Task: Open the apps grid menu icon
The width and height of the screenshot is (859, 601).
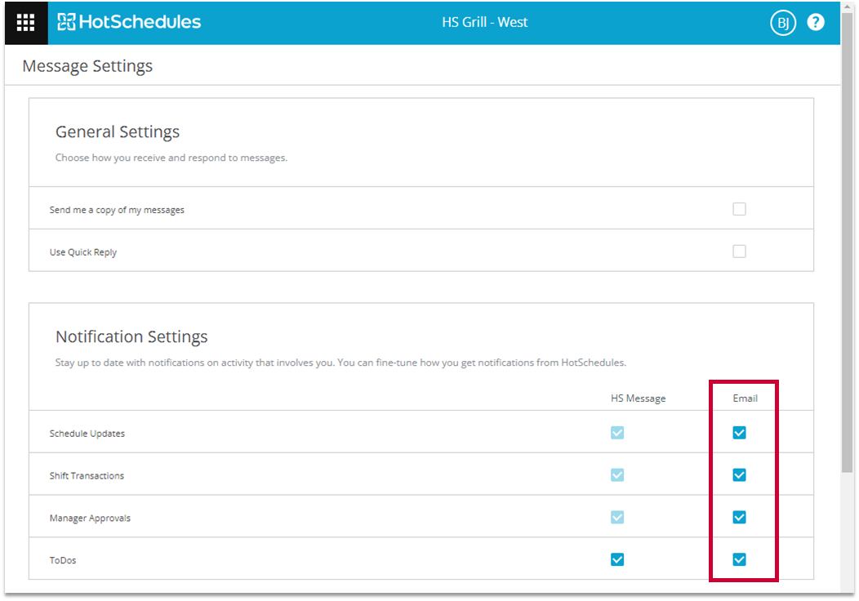Action: pos(26,23)
